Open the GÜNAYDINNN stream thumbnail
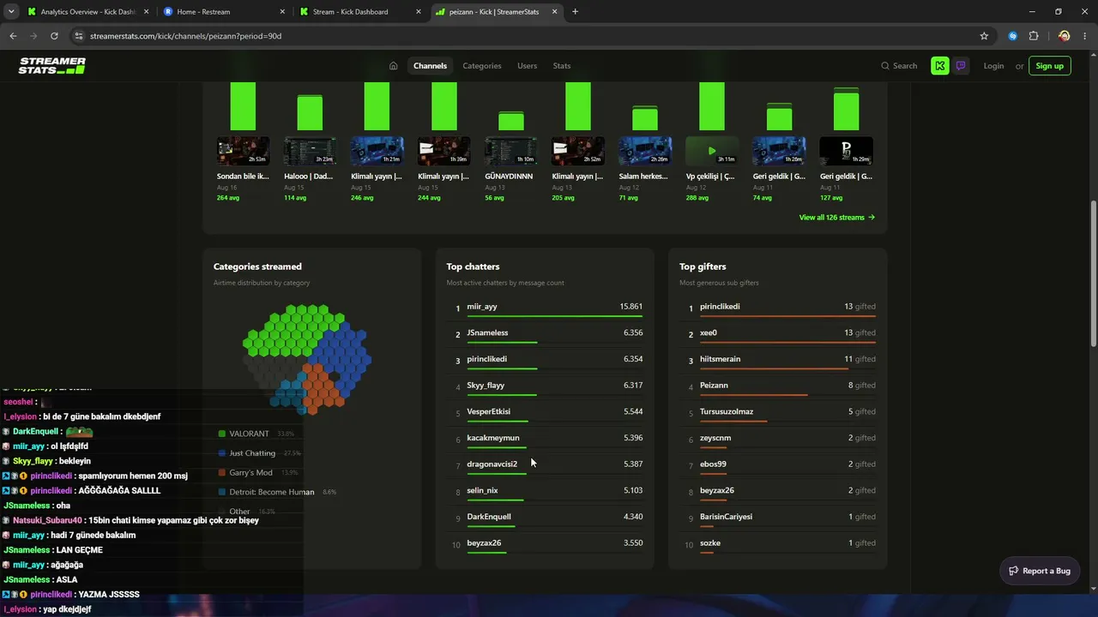1098x617 pixels. click(x=511, y=151)
